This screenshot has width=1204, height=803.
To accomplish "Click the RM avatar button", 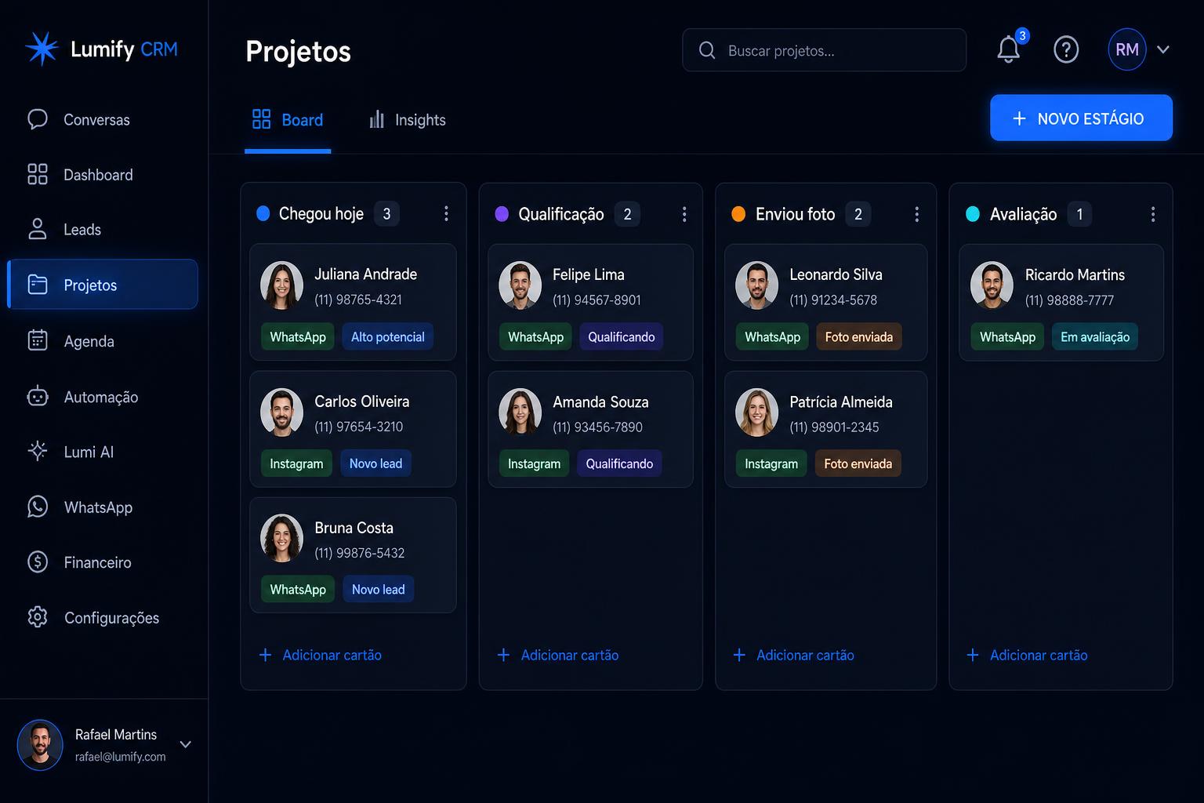I will pos(1127,49).
